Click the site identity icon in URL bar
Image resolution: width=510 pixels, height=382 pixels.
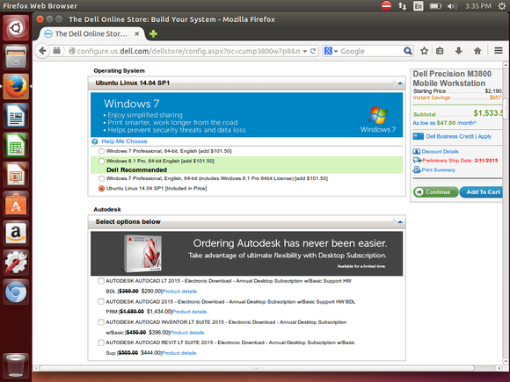pos(72,51)
